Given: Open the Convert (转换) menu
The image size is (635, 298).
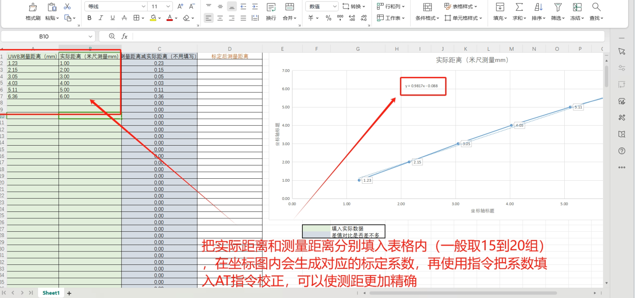Looking at the screenshot, I should pyautogui.click(x=354, y=6).
